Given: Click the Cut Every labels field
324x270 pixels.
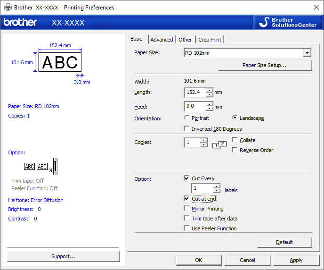Looking at the screenshot, I should 202,188.
